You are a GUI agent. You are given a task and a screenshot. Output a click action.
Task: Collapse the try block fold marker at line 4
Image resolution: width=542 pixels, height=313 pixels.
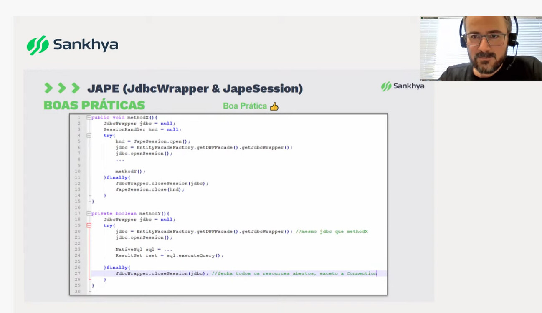pyautogui.click(x=89, y=136)
